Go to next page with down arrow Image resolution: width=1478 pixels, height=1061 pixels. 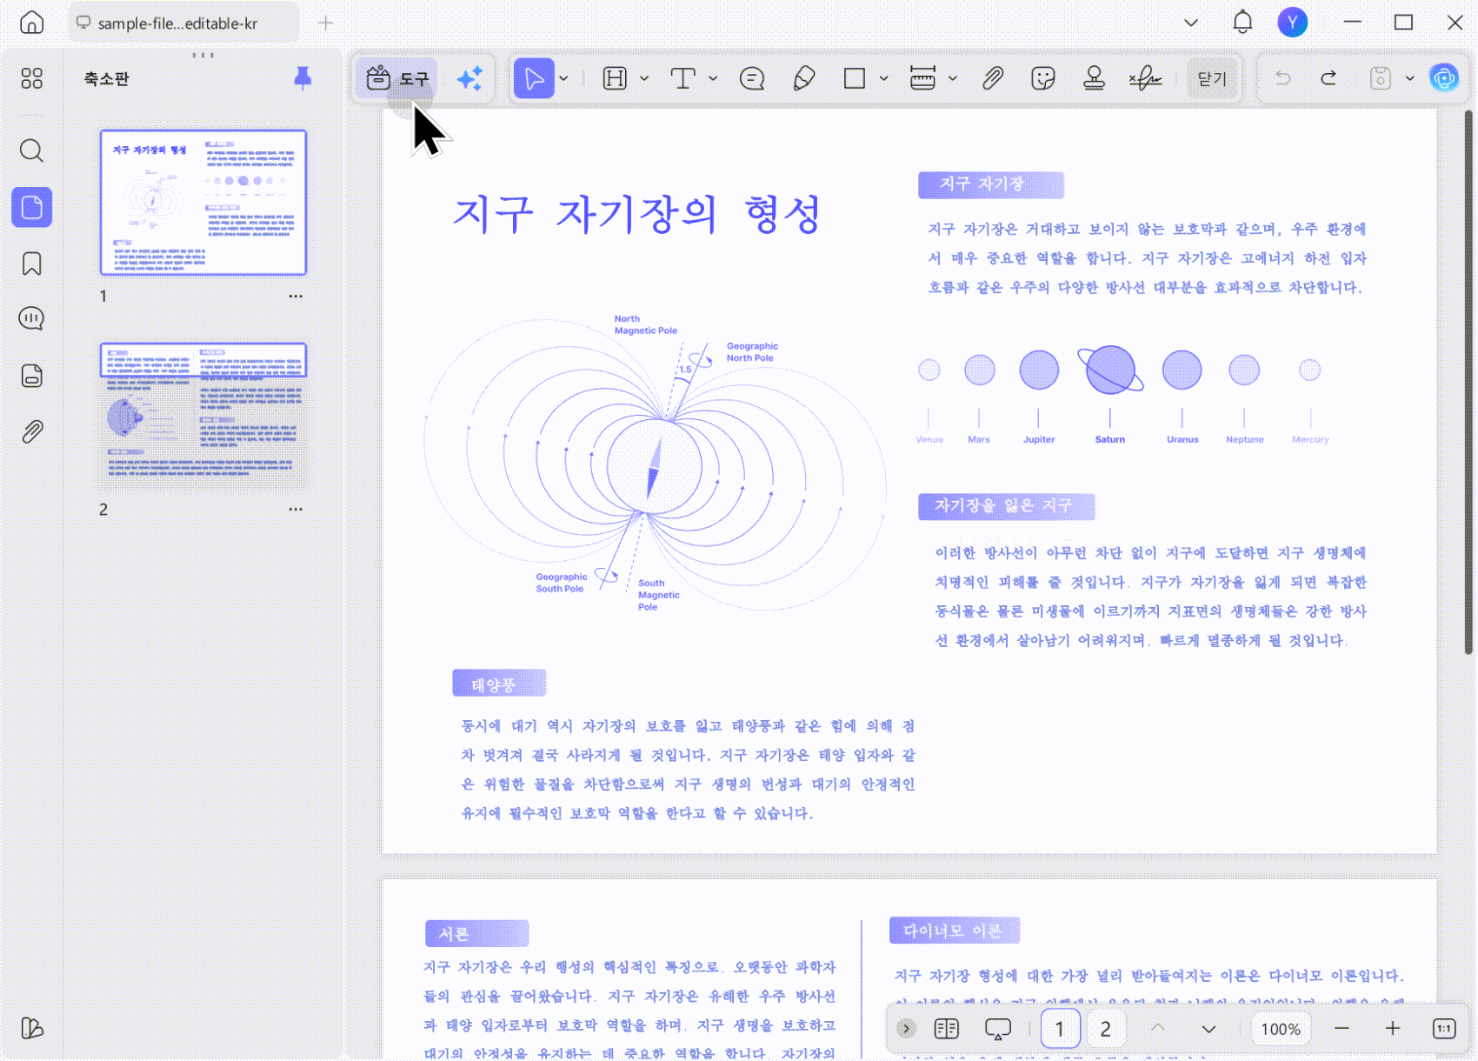coord(1208,1029)
